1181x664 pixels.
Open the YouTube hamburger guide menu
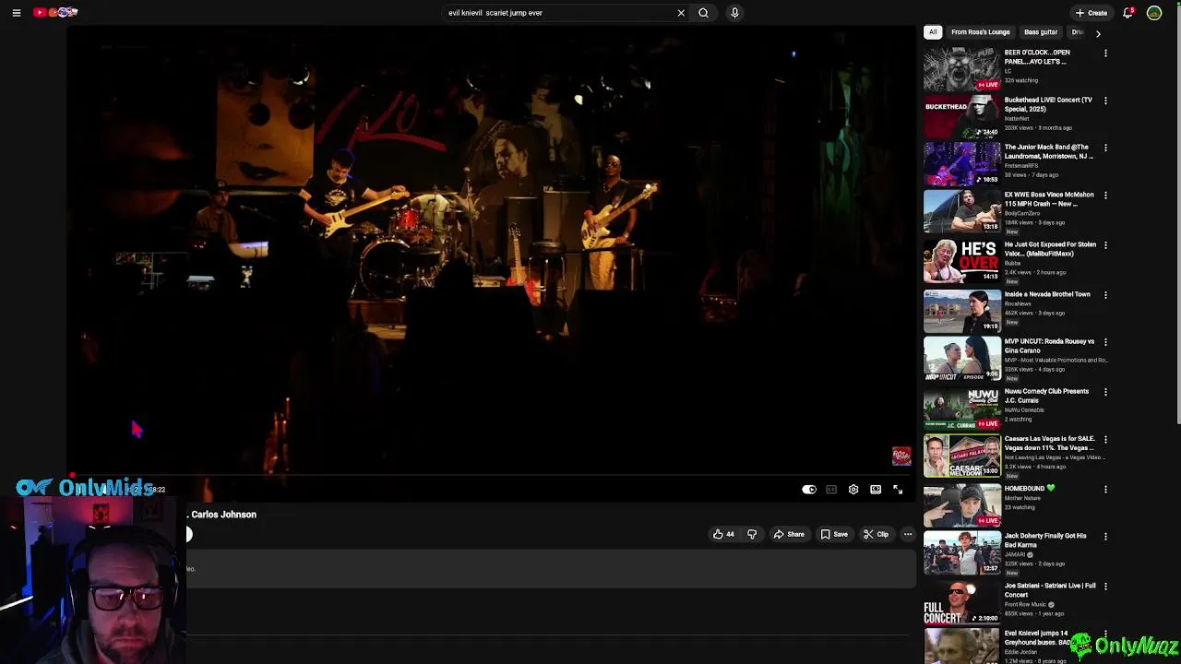[x=17, y=13]
